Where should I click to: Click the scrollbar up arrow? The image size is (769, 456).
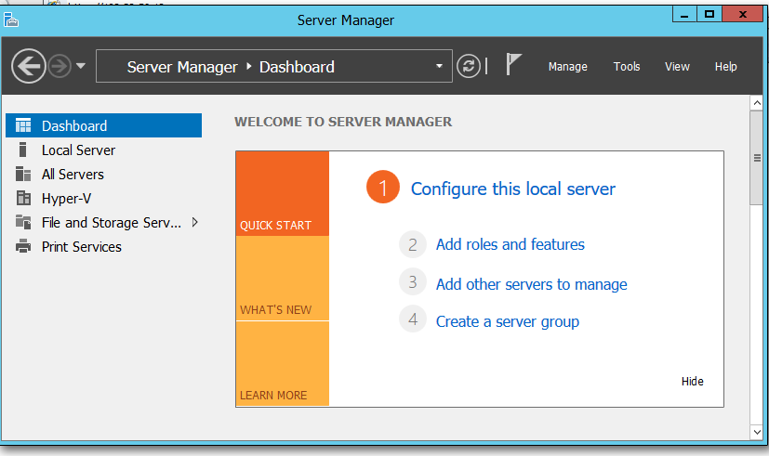click(757, 103)
